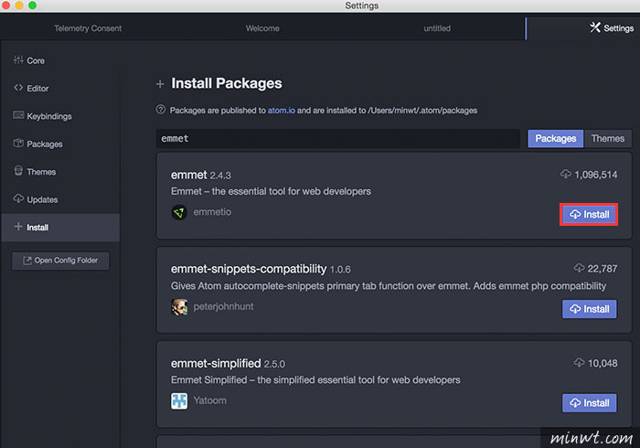
Task: Click the Keybindings keyboard icon
Action: tap(18, 115)
